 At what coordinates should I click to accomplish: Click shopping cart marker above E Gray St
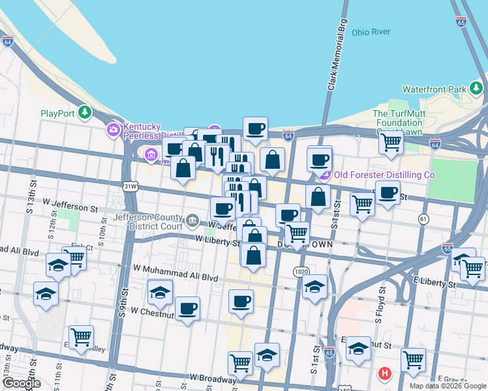tap(414, 361)
